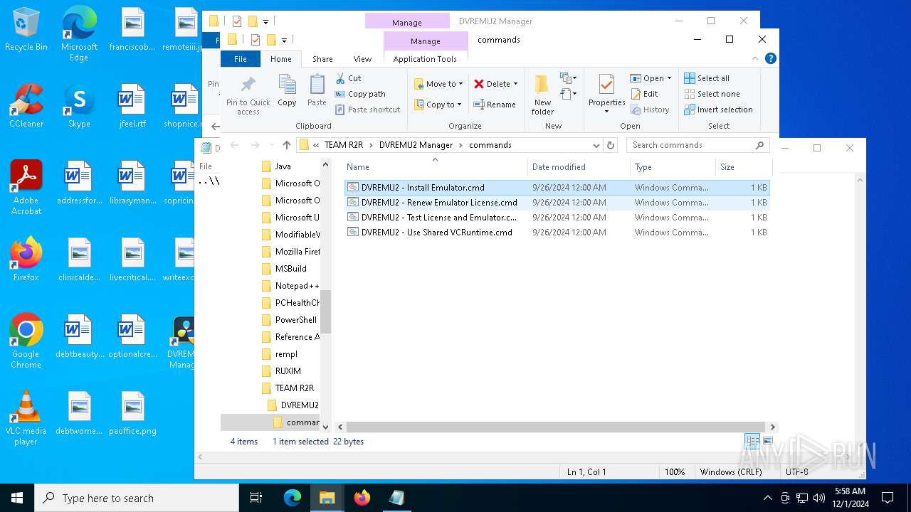Image resolution: width=911 pixels, height=512 pixels.
Task: Open the Properties ribbon button
Action: (x=606, y=94)
